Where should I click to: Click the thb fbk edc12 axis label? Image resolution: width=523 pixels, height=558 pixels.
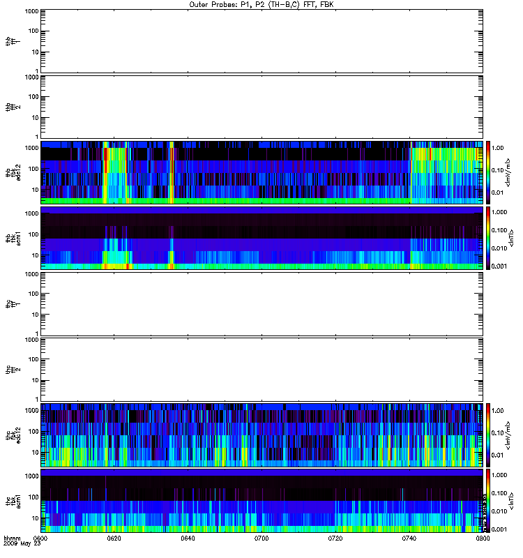[x=13, y=172]
